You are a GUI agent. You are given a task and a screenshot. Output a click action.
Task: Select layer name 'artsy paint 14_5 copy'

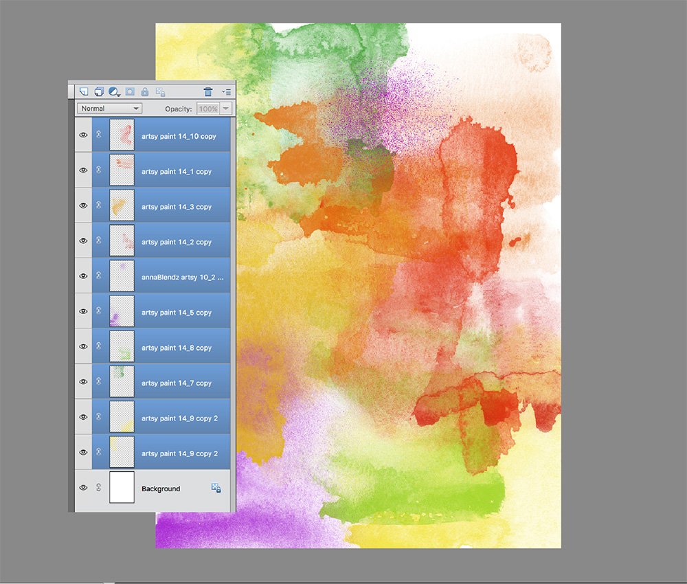coord(177,313)
